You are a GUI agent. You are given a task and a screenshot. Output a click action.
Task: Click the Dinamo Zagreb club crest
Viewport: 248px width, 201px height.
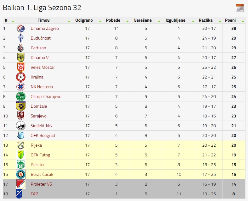pyautogui.click(x=21, y=28)
